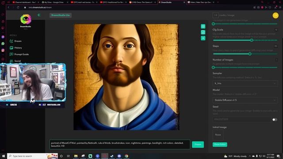
Task: Open the yellow user profile avatar
Action: pyautogui.click(x=275, y=15)
